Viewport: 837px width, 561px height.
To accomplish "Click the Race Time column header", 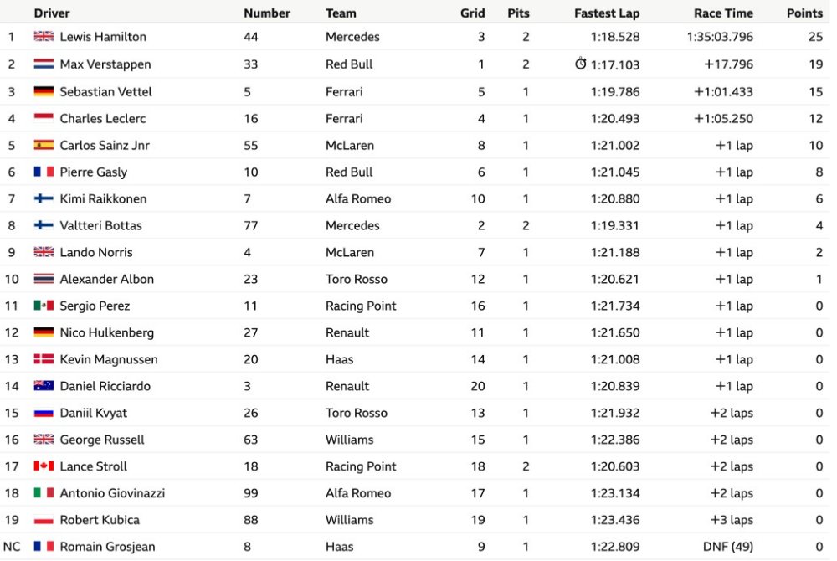I will [723, 13].
